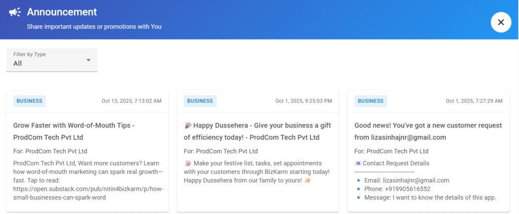Click Word-of-Mouth Tips card description text
The height and width of the screenshot is (214, 519).
click(88, 181)
